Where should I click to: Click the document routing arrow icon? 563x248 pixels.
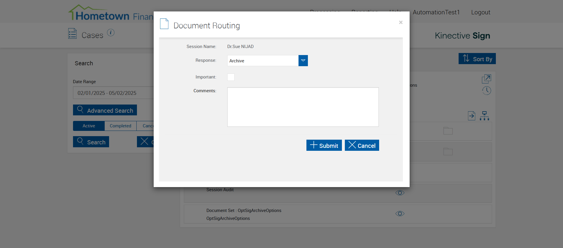[x=472, y=116]
